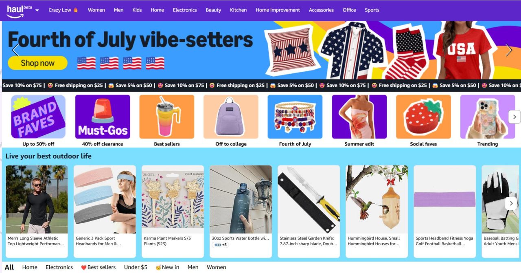Advance to the next hero banner slide
521x273 pixels.
(x=509, y=50)
